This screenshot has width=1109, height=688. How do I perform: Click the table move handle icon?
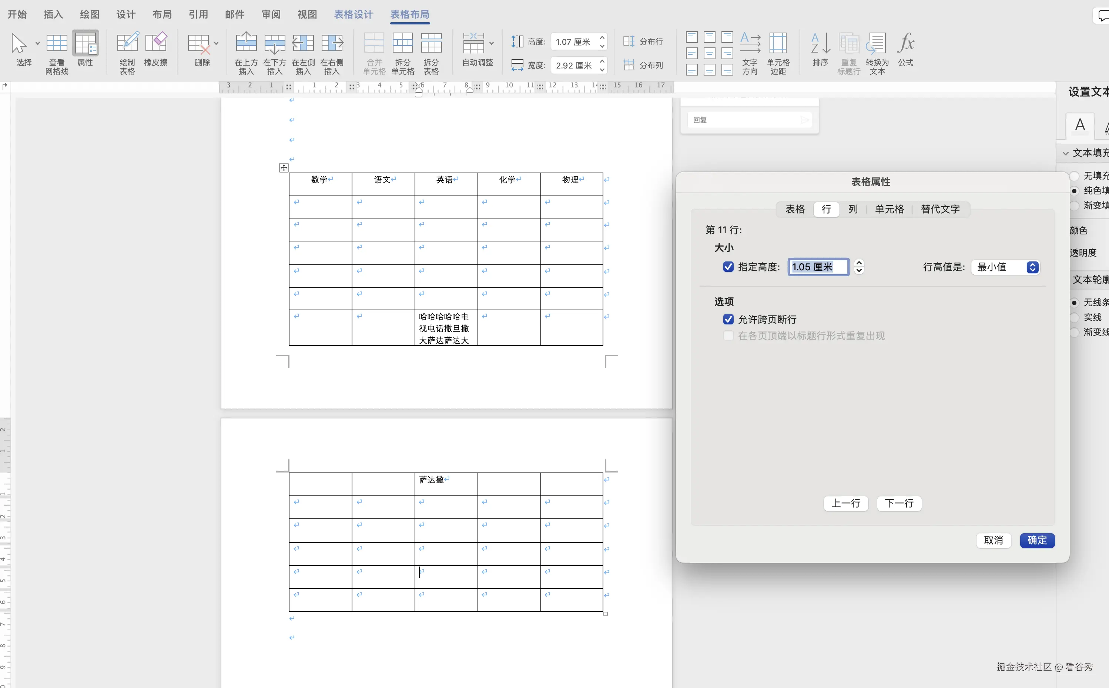click(x=284, y=168)
